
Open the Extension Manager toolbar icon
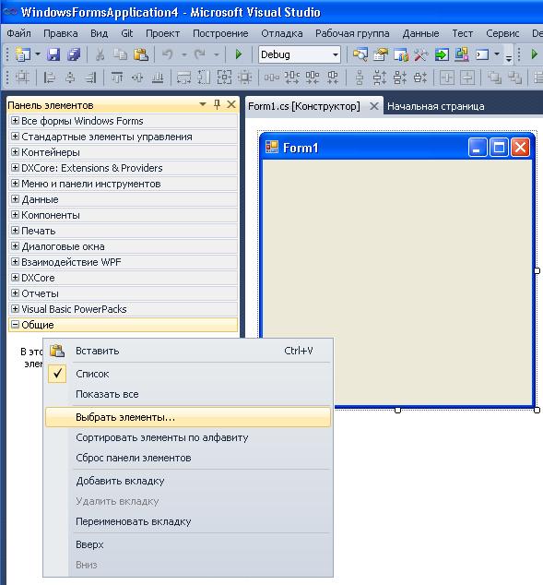462,54
